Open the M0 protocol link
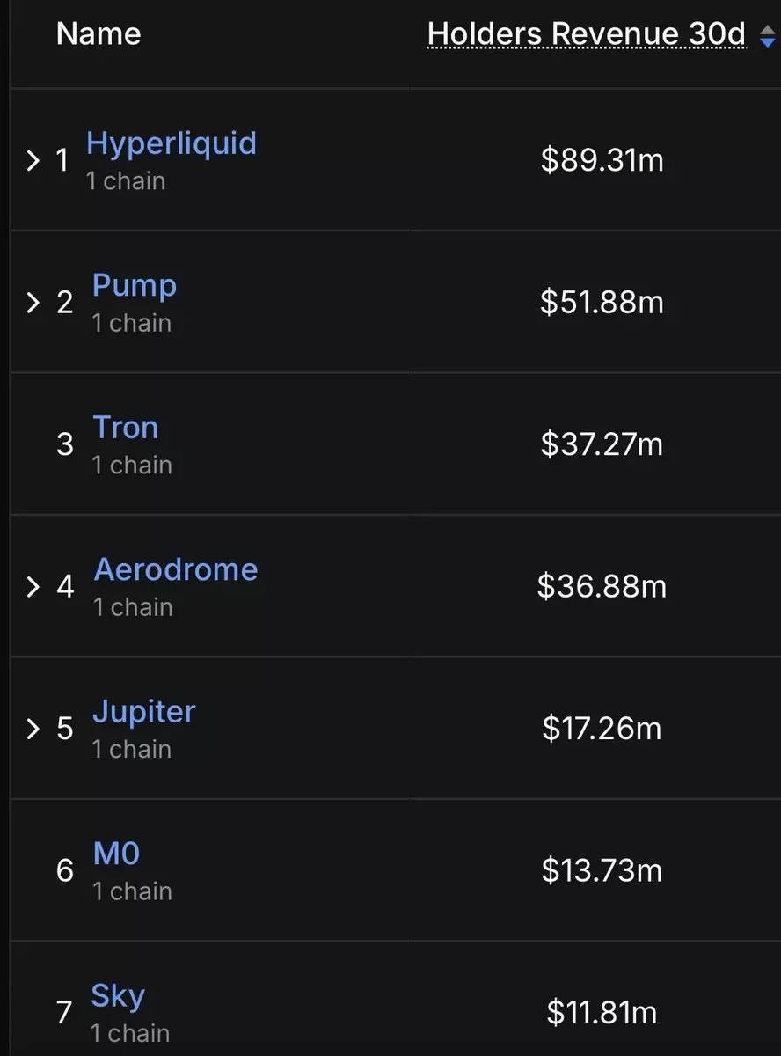This screenshot has height=1056, width=781. point(117,854)
